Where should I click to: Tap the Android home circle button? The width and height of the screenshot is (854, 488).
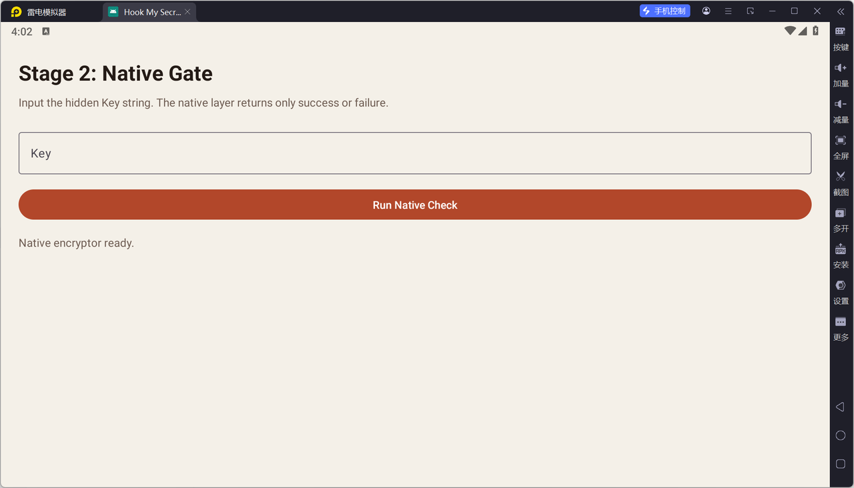point(841,435)
